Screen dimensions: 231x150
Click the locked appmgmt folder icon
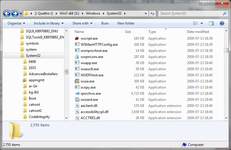25,80
